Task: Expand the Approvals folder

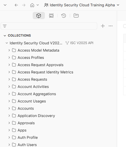Action: pos(9,123)
